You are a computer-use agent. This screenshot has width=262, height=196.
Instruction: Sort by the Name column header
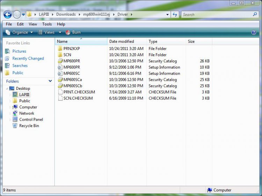tap(81, 41)
